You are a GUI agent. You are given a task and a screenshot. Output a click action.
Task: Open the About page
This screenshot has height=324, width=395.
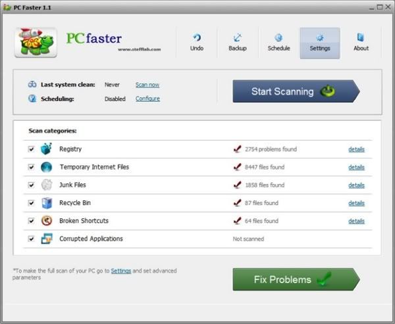tap(361, 43)
